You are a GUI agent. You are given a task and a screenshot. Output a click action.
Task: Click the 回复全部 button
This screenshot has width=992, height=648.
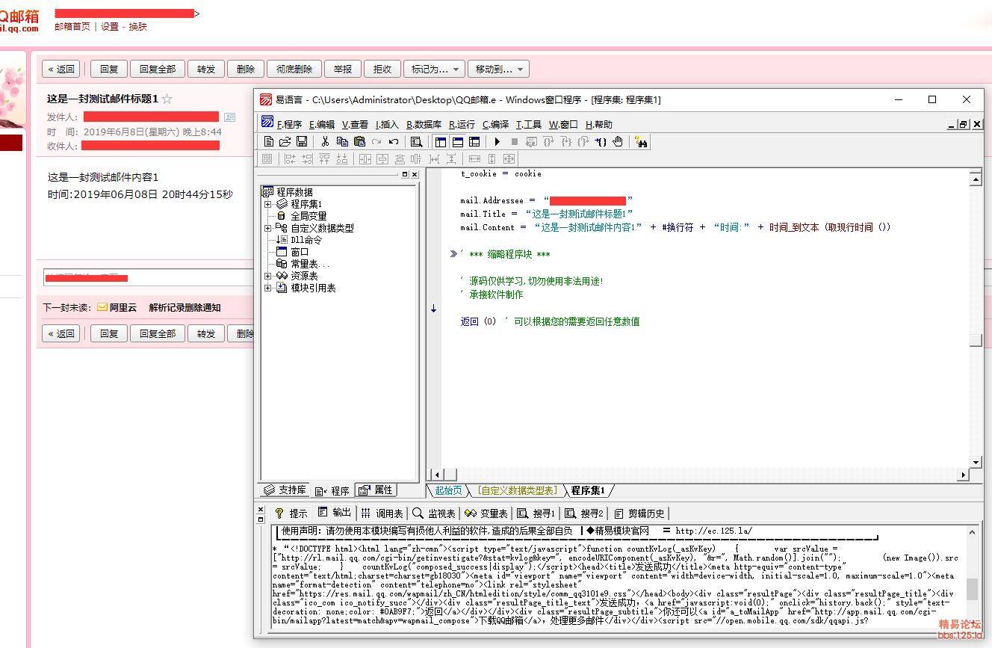pos(157,68)
